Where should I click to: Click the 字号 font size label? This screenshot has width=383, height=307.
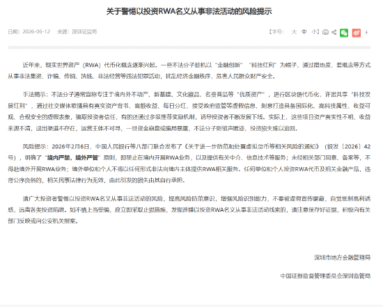coord(277,32)
